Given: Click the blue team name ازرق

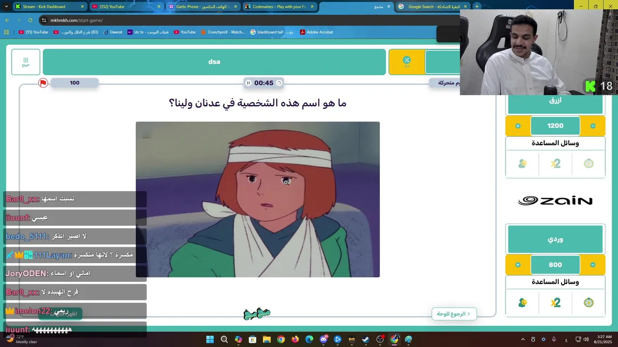Looking at the screenshot, I should pos(555,101).
